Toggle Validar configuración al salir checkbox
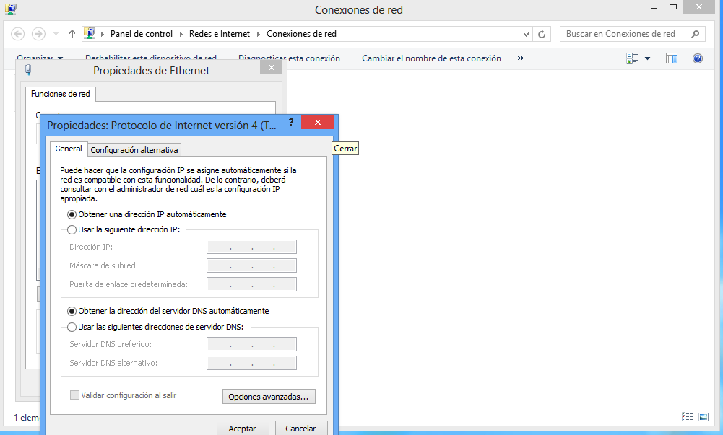The height and width of the screenshot is (435, 723). pos(74,395)
